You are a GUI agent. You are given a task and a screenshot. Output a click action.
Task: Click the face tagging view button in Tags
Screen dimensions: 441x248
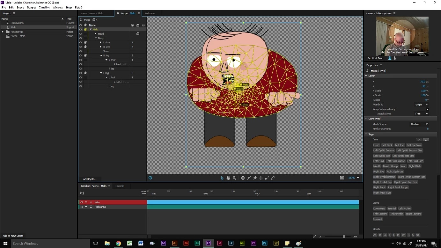(426, 140)
